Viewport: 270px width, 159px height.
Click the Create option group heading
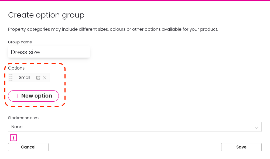46,15
